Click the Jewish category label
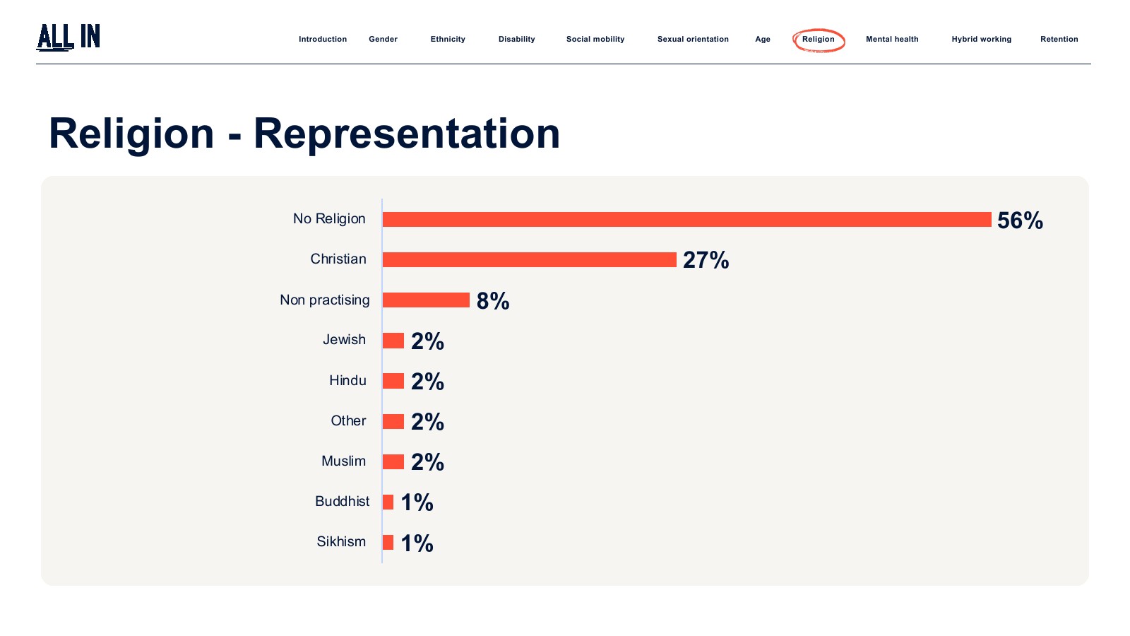The image size is (1130, 636). pos(344,340)
